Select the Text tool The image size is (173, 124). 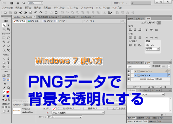click(x=8, y=63)
